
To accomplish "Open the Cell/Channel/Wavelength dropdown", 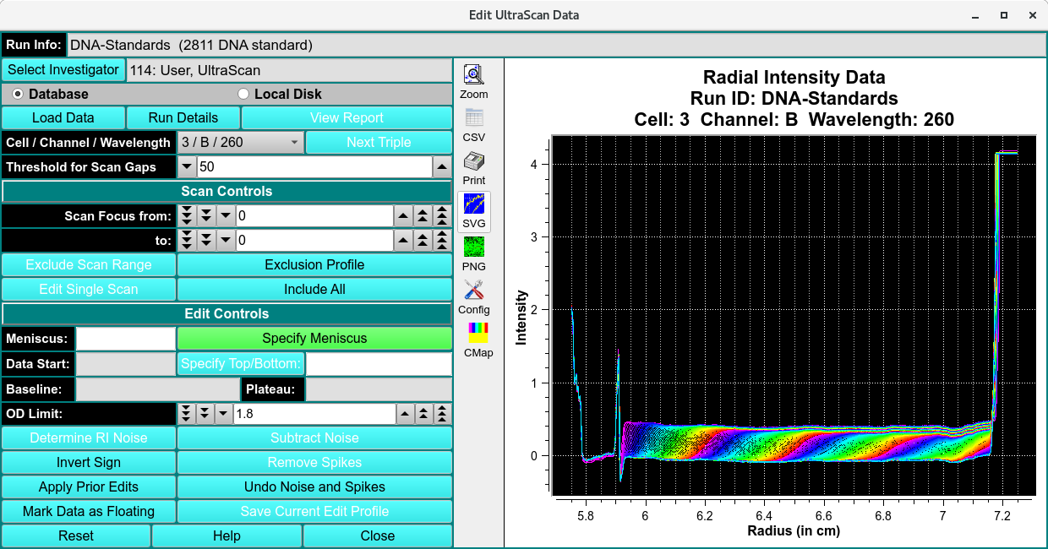I will coord(240,143).
